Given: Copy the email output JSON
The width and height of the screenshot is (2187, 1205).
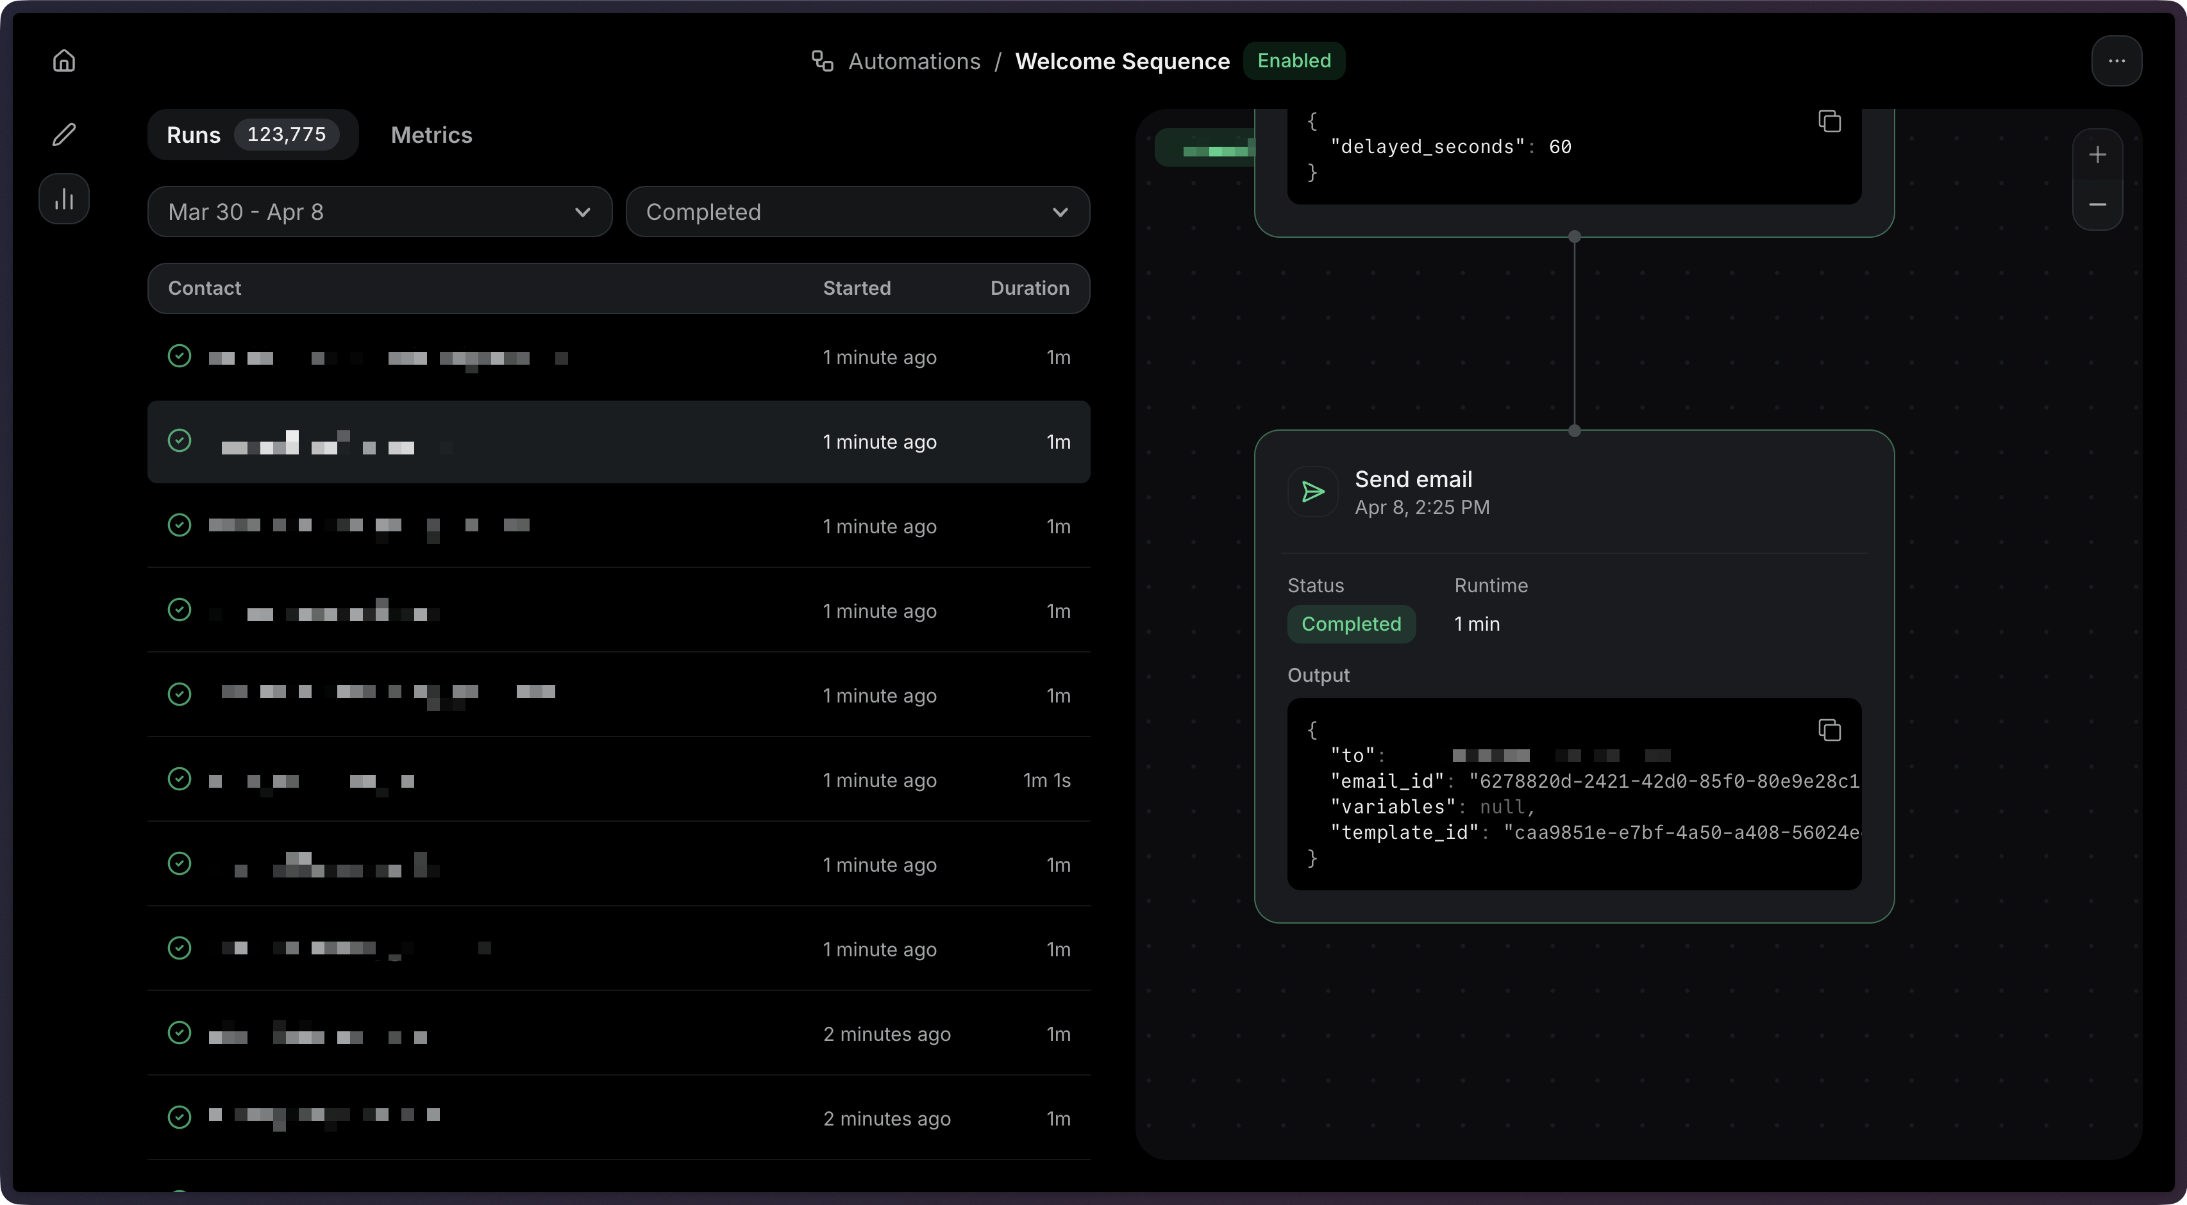Looking at the screenshot, I should [1830, 730].
